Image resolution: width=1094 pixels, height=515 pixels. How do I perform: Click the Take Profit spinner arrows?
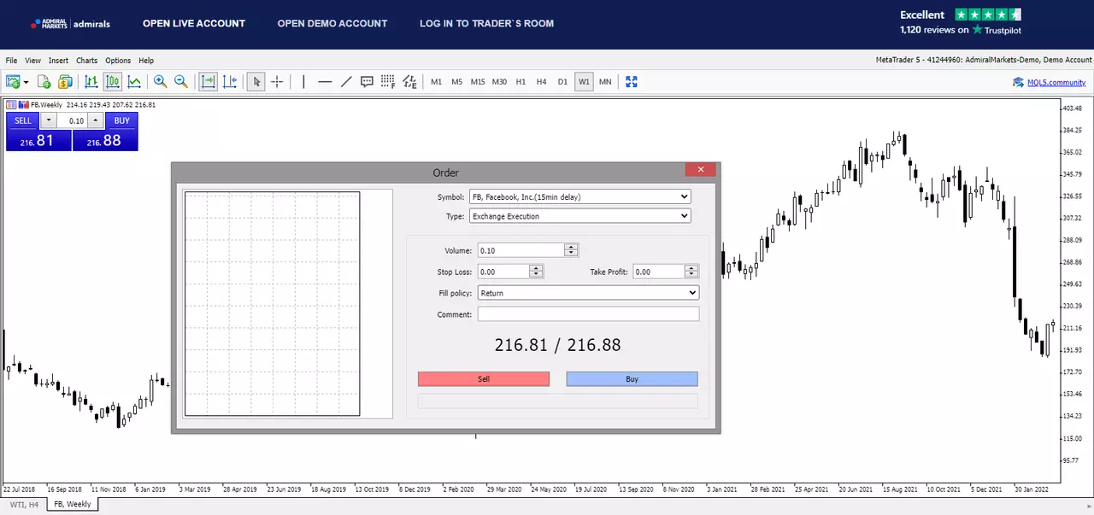[x=691, y=272]
